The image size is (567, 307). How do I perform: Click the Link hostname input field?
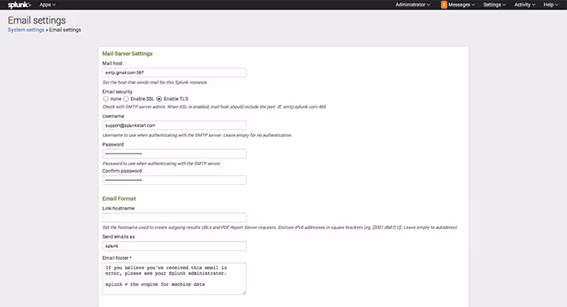174,217
